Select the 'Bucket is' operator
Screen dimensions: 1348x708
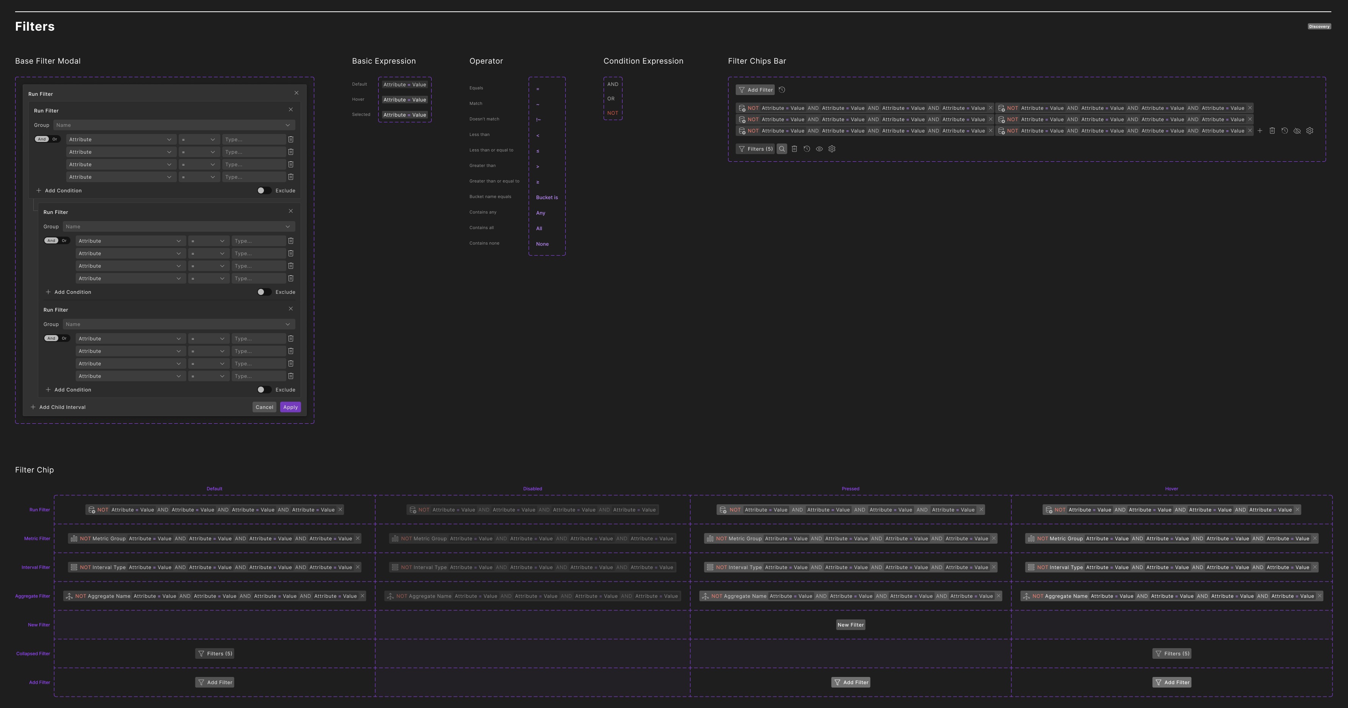click(x=547, y=197)
